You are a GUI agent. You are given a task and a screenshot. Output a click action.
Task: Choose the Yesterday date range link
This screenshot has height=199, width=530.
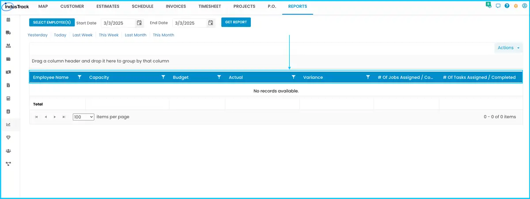click(x=38, y=35)
